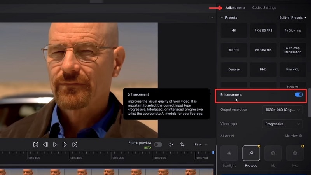Jump to last frame of video
Viewport: 311px width, 175px height.
[75, 144]
